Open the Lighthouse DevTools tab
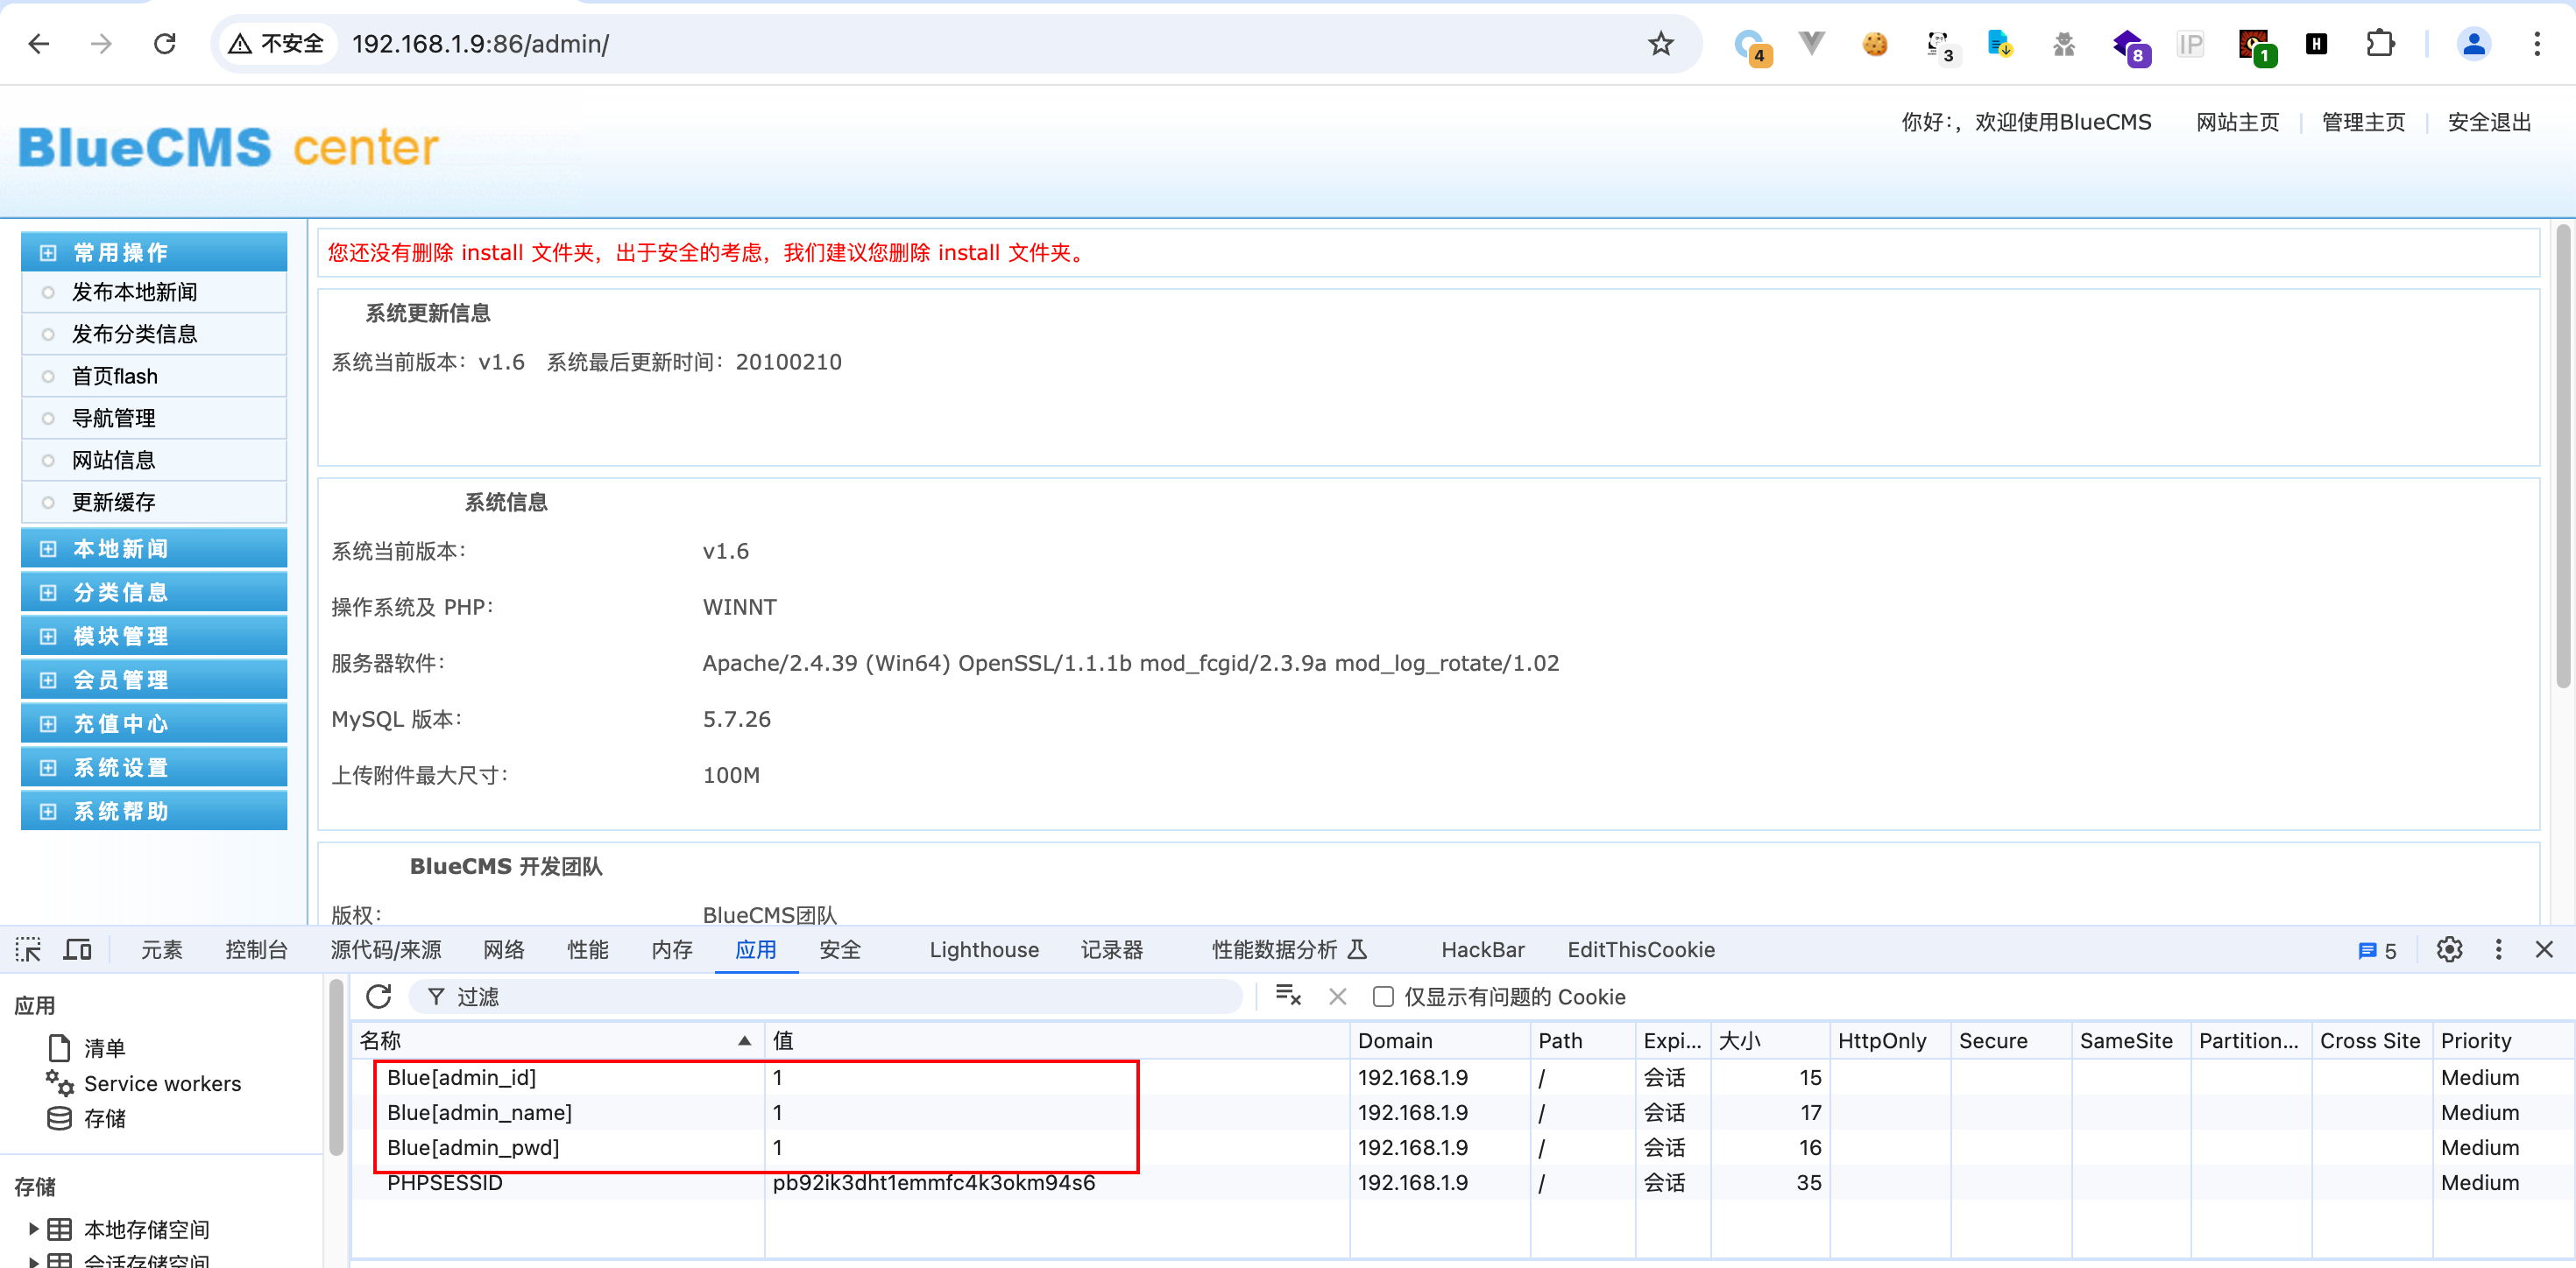Image resolution: width=2576 pixels, height=1268 pixels. click(983, 949)
